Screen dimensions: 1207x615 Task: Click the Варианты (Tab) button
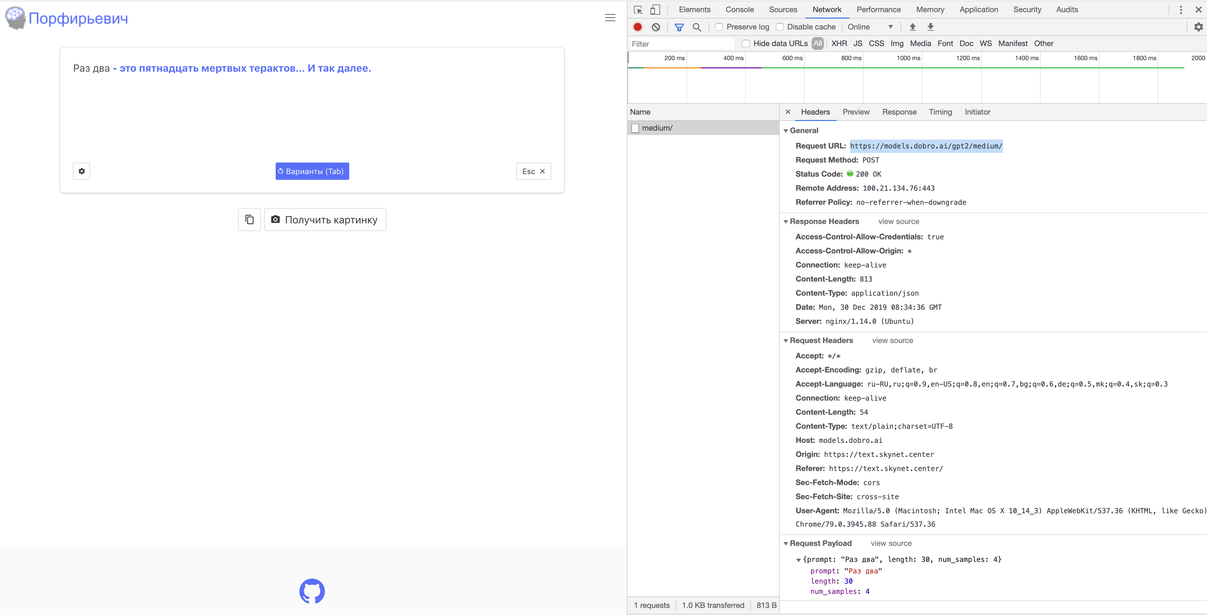coord(312,172)
